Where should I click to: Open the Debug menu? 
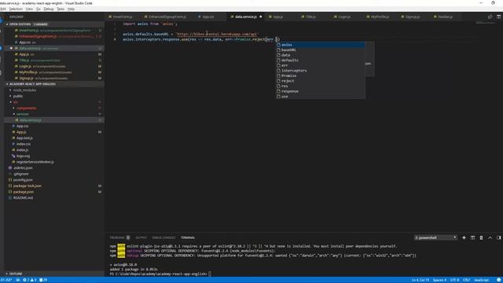click(49, 9)
